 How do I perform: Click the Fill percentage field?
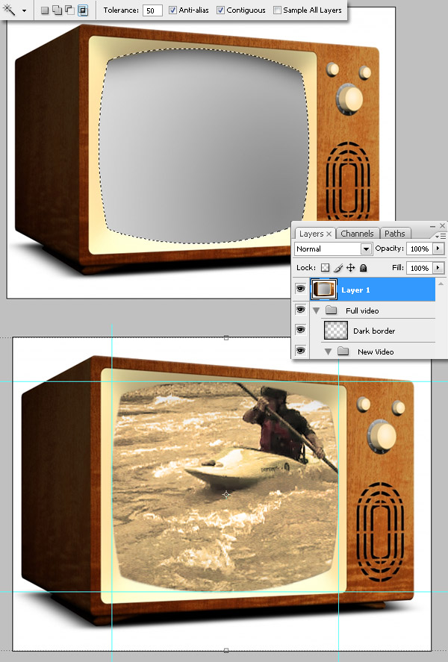(420, 268)
